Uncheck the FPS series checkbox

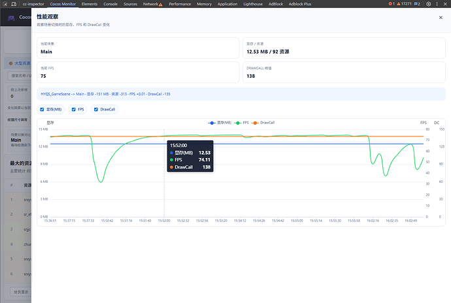[x=74, y=110]
